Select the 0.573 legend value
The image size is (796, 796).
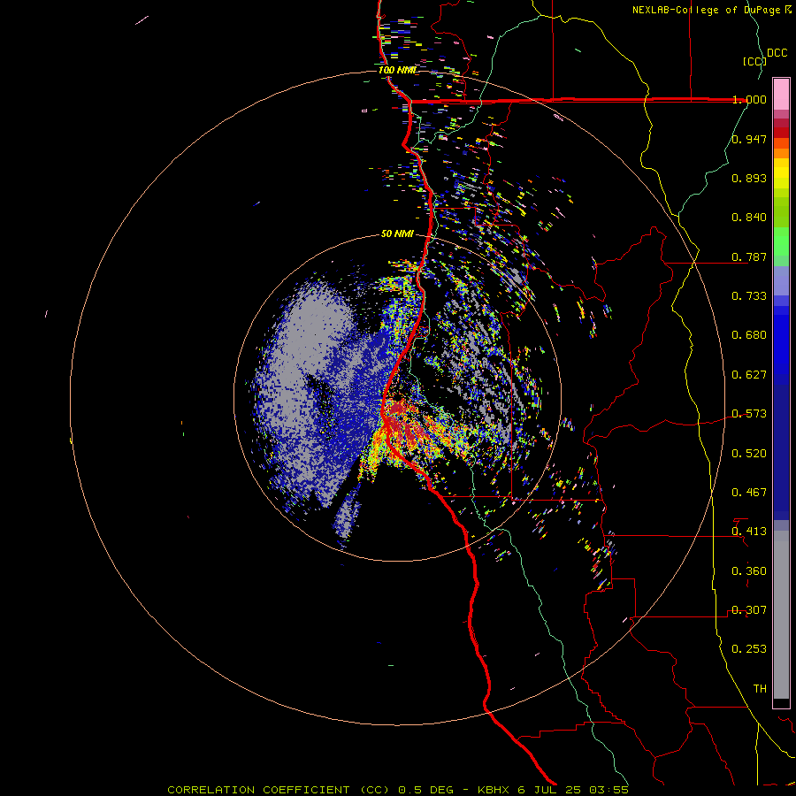point(749,414)
